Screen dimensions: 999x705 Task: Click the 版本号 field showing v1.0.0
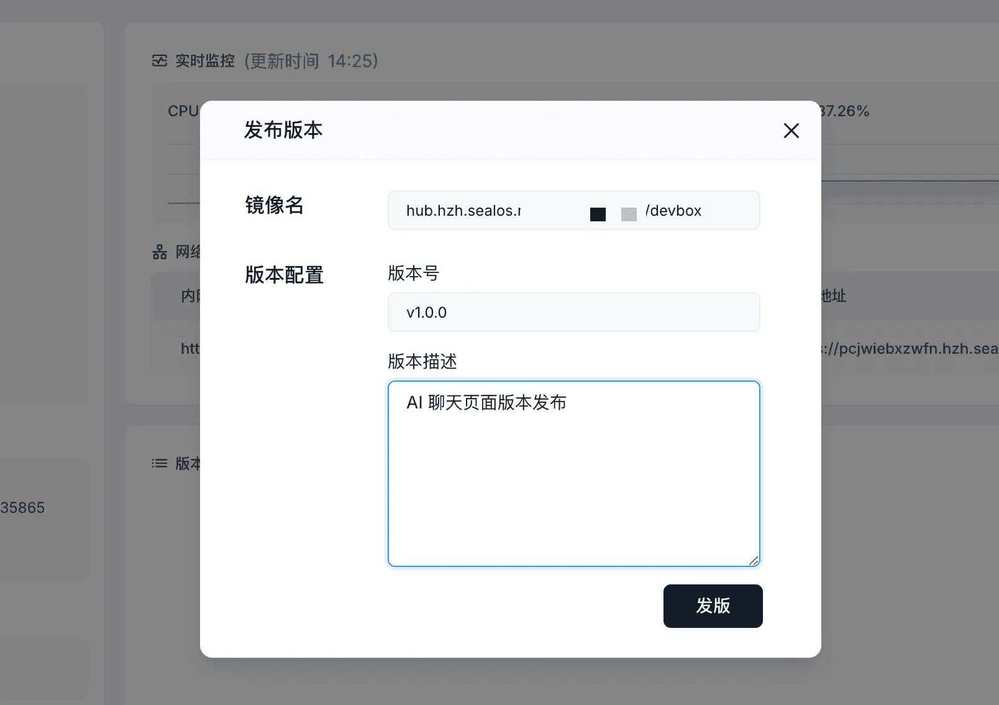coord(573,312)
